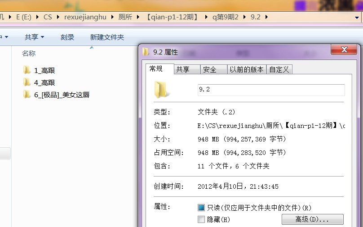This screenshot has height=227, width=363.
Task: Click the 高级(D)... button
Action: (312, 219)
